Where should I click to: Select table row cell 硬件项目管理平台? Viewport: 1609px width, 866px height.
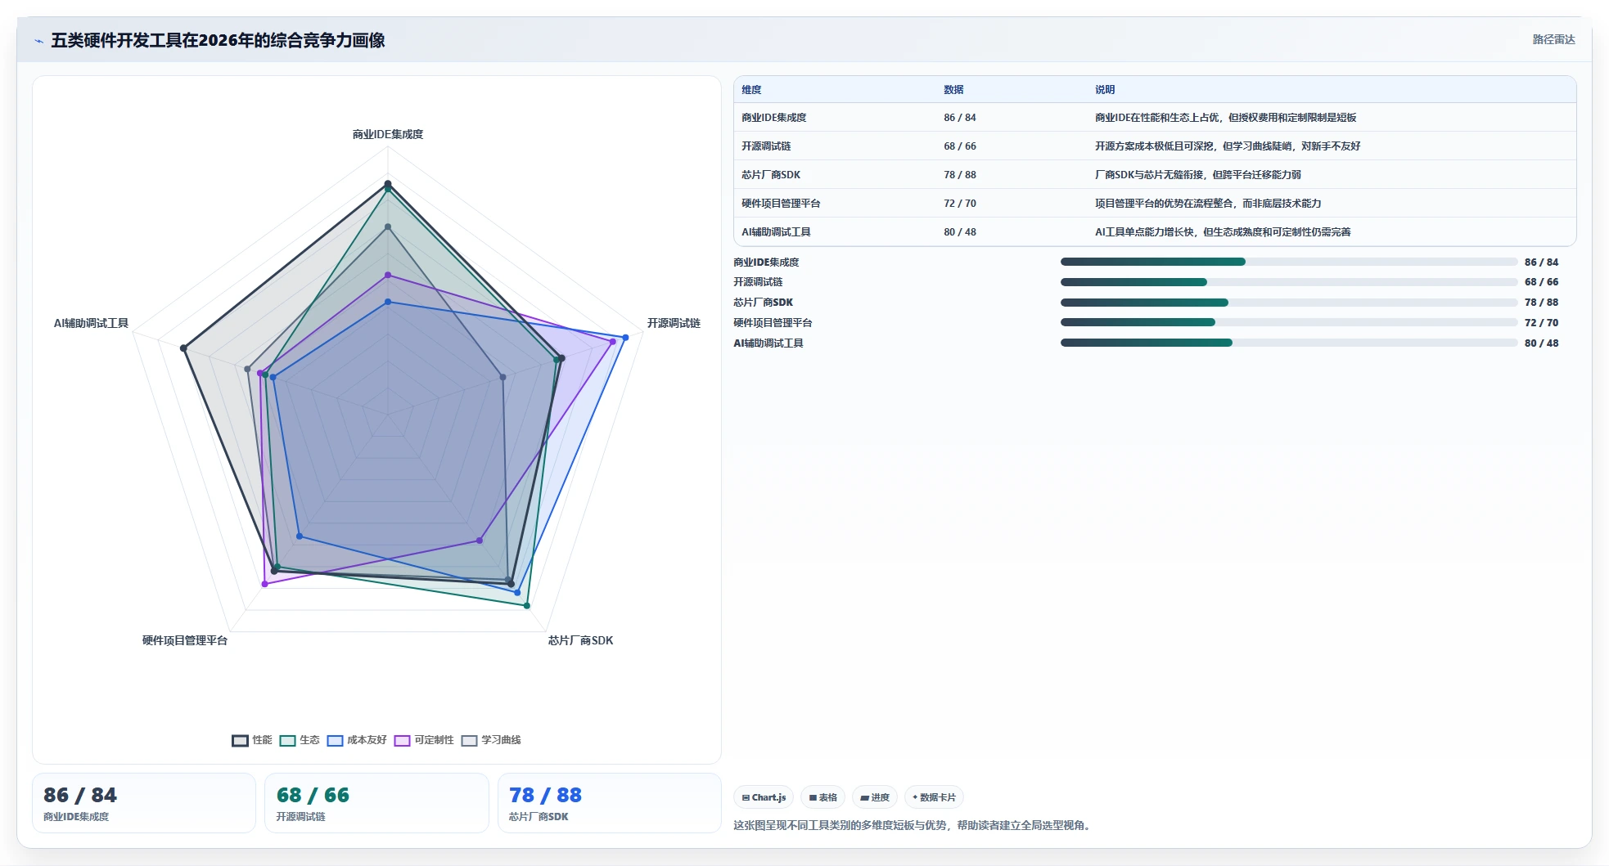(x=781, y=204)
